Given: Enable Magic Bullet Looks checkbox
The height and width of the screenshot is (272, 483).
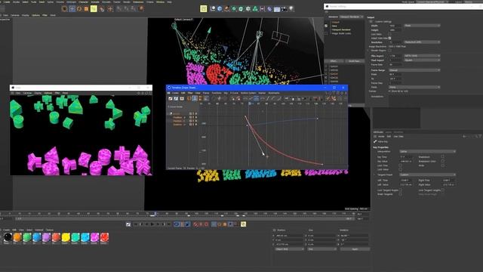Looking at the screenshot, I should 326,33.
